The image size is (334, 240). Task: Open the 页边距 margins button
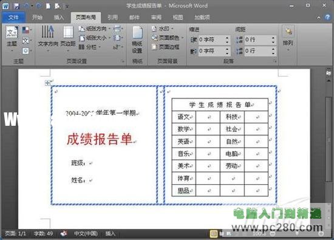pos(68,38)
